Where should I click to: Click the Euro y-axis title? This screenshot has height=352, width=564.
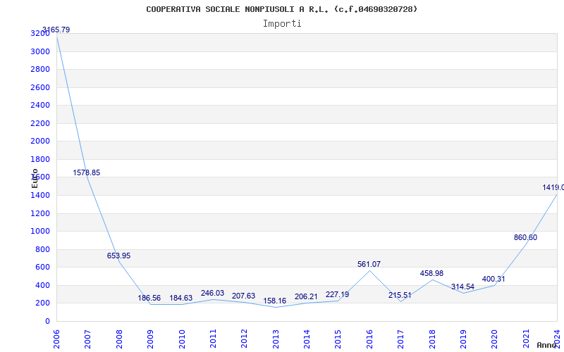coord(35,178)
